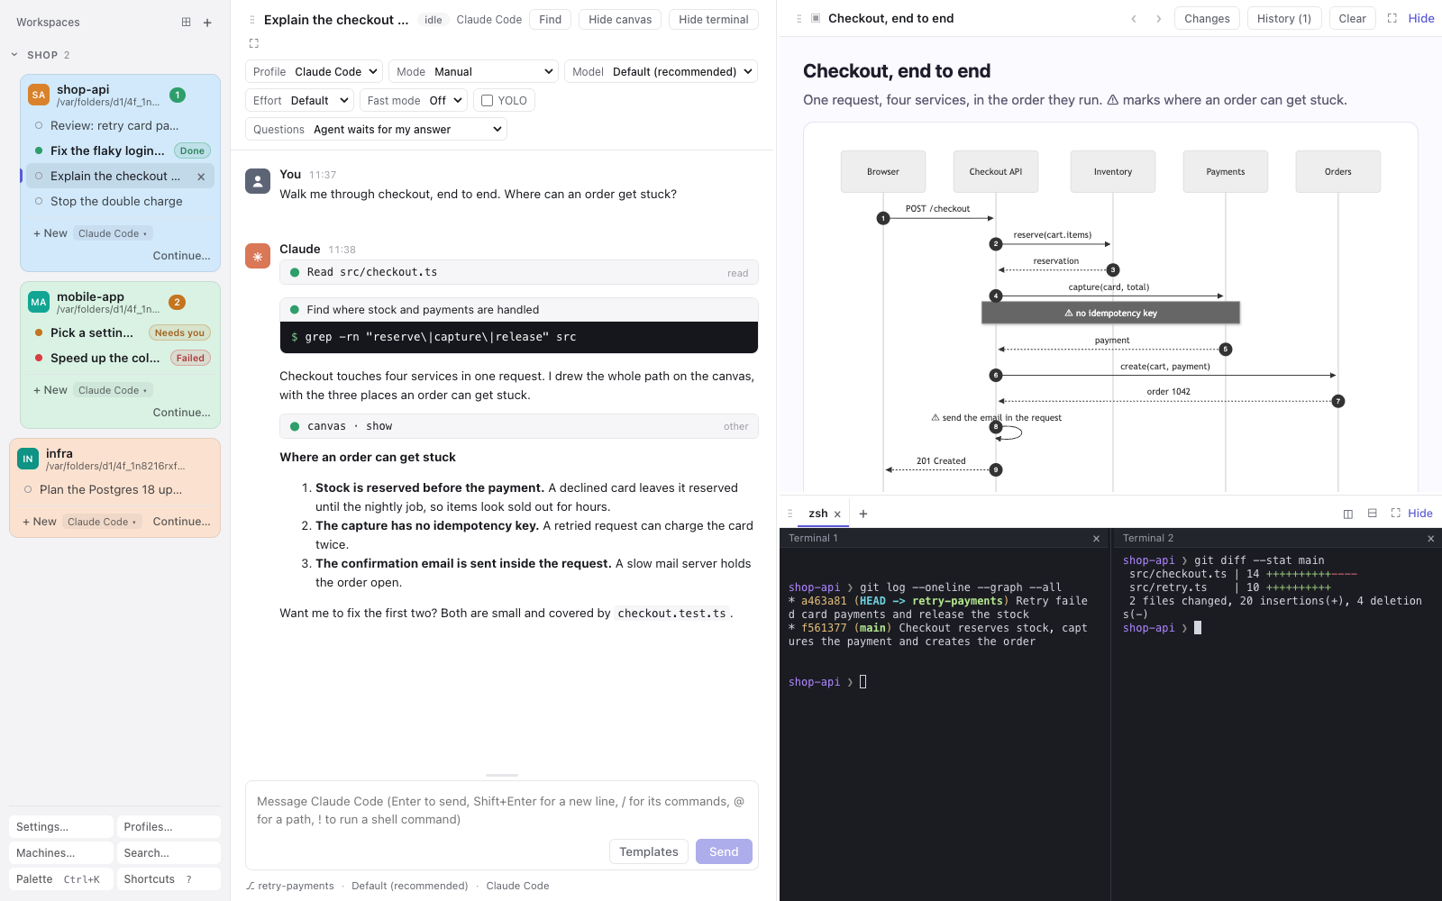Split terminal horizontally icon
1442x901 pixels.
tap(1373, 514)
